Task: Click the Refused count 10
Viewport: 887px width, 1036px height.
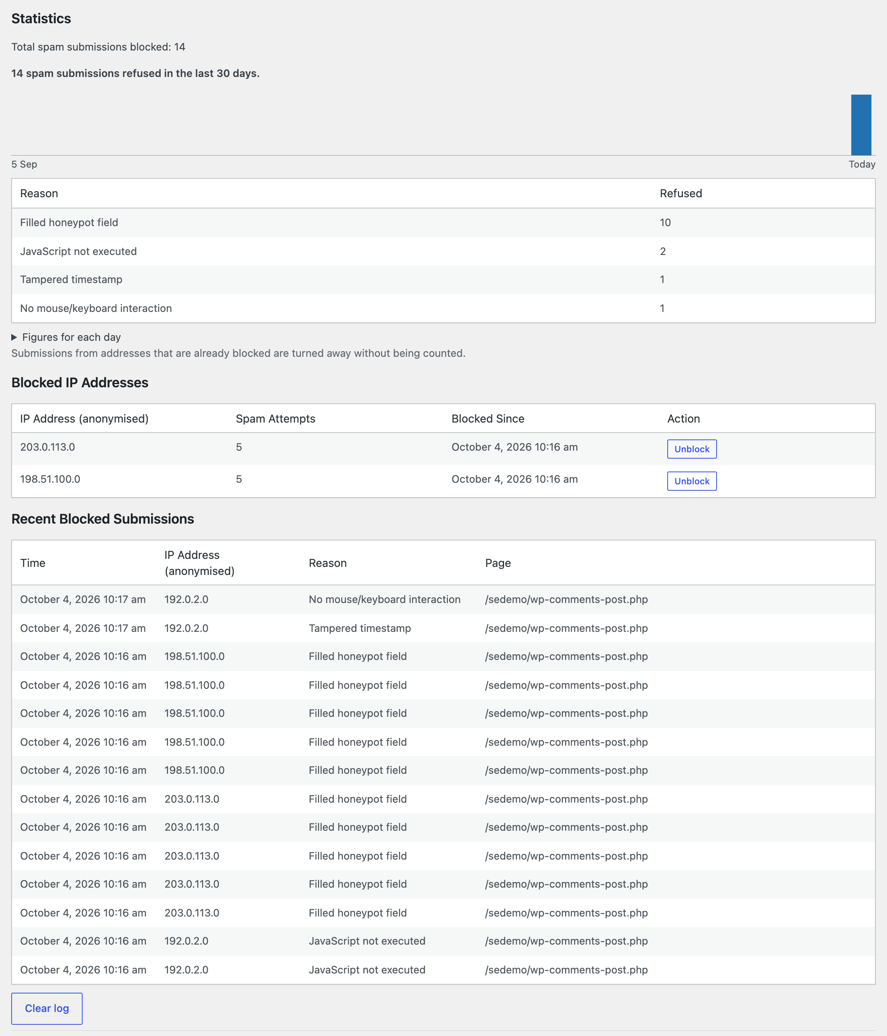Action: coord(665,223)
